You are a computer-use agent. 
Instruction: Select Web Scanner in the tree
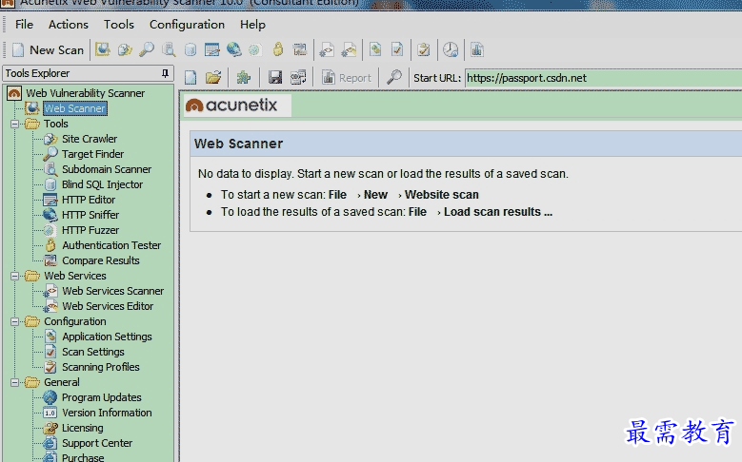pos(75,108)
